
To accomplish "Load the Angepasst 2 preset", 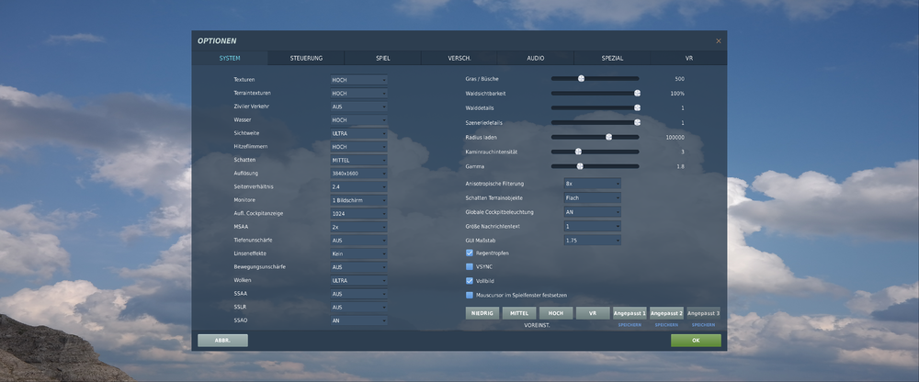I will coord(666,313).
